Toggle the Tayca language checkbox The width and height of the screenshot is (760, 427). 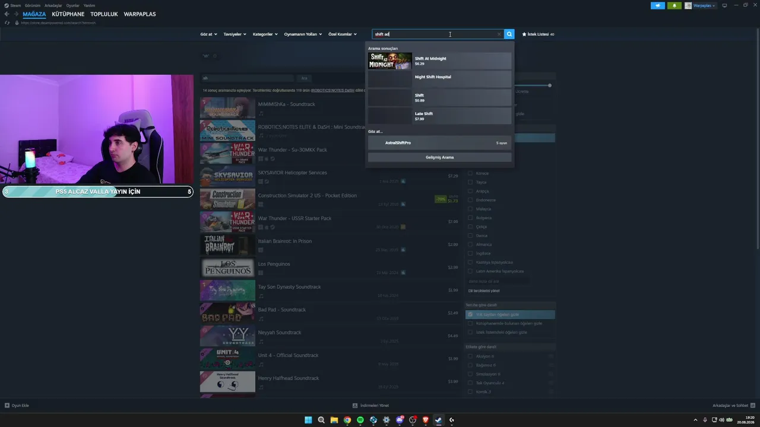coord(470,182)
